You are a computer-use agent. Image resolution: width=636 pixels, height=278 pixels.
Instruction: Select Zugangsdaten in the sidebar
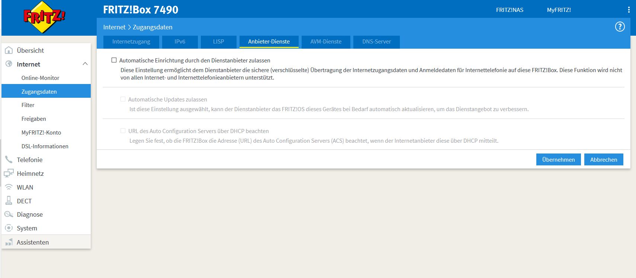(46, 91)
